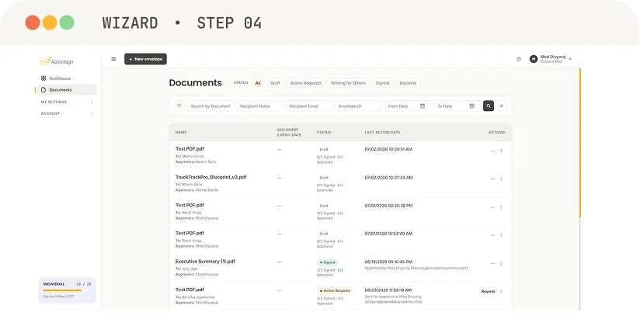Viewport: 640px width, 323px height.
Task: Select the Action Required status filter
Action: coord(305,83)
